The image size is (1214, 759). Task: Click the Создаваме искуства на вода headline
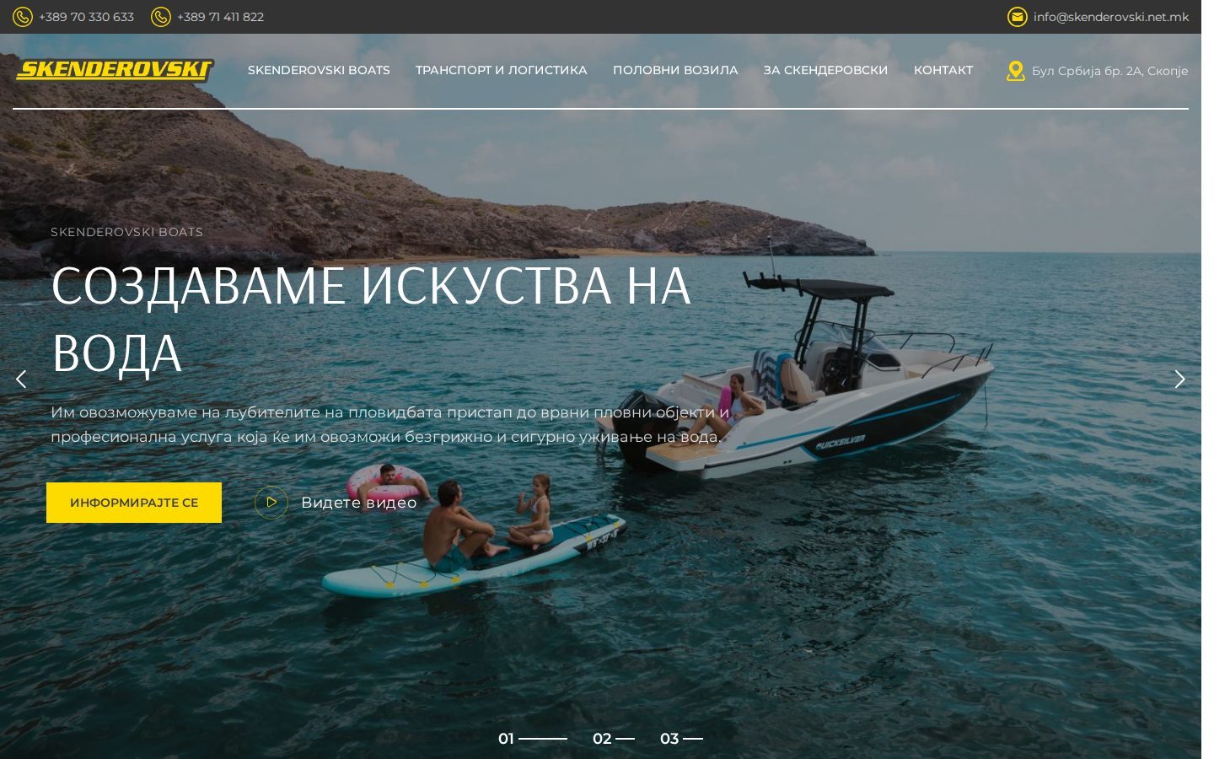coord(371,319)
